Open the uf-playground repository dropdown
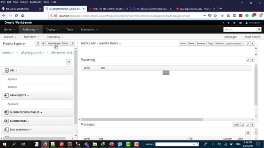 coord(33,53)
